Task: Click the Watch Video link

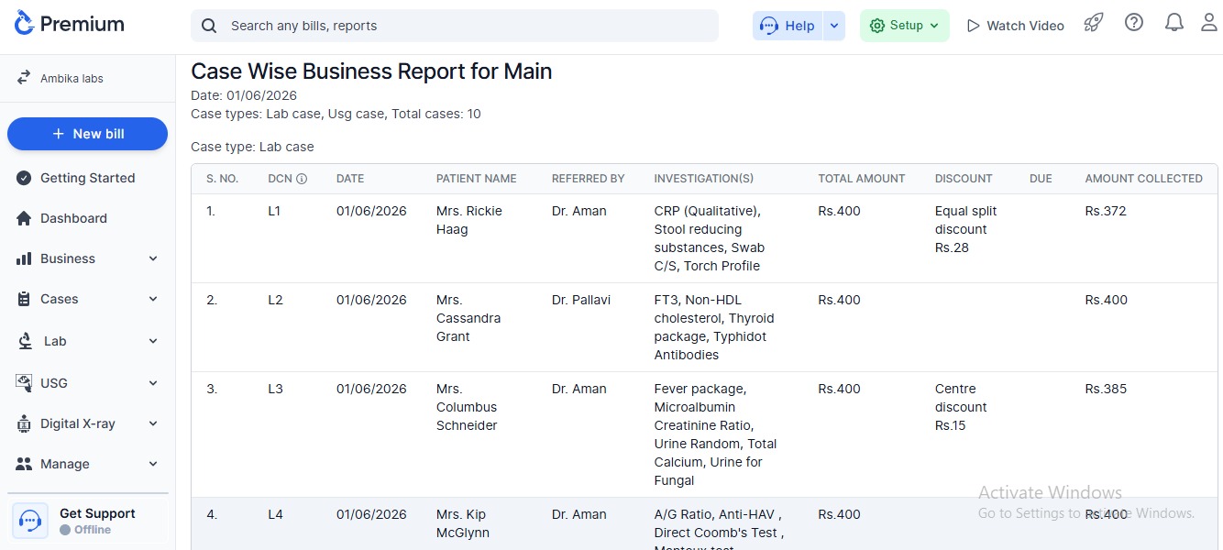Action: [x=1016, y=26]
